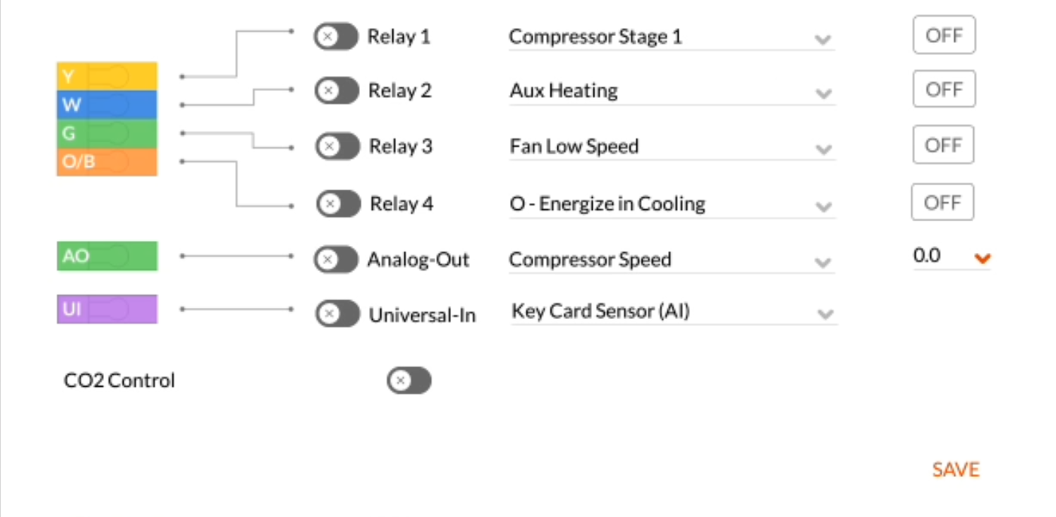Expand the Aux Heating dropdown

pos(672,92)
